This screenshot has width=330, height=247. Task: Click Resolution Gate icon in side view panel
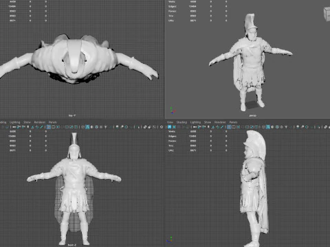239,127
